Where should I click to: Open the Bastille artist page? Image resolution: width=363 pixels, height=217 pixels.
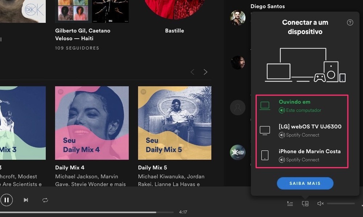175,30
